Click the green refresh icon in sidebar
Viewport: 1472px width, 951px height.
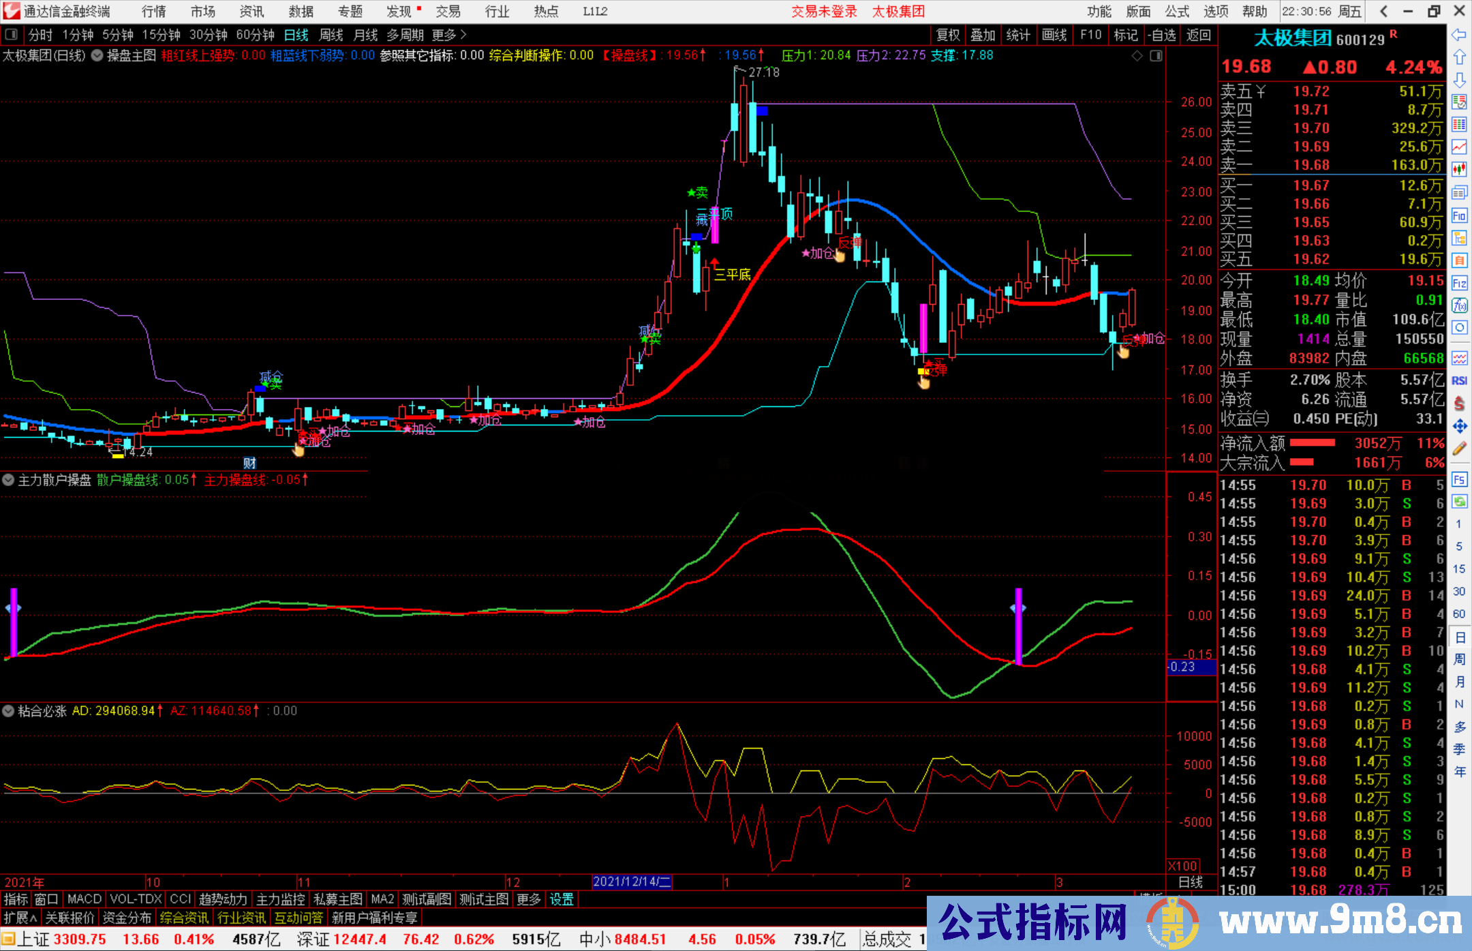(1459, 502)
